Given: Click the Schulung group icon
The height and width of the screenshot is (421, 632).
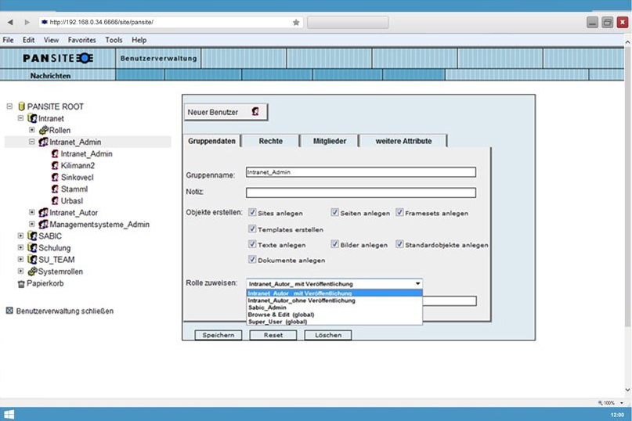Looking at the screenshot, I should coord(32,248).
